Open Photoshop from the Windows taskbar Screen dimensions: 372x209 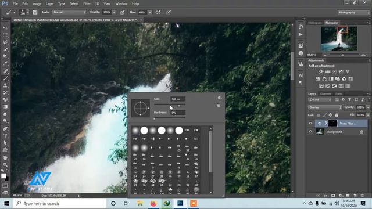[x=180, y=203]
